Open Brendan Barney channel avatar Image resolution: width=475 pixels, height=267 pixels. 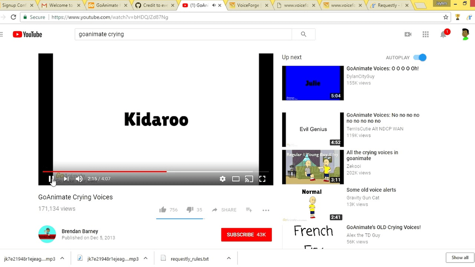click(x=47, y=234)
